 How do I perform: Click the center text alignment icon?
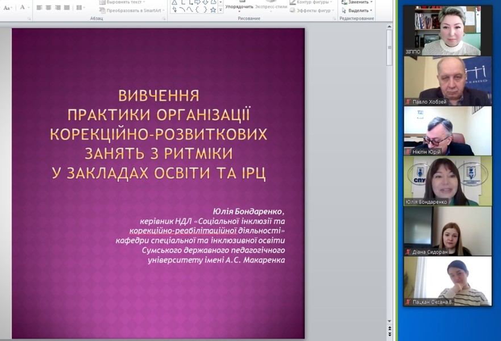pos(48,7)
